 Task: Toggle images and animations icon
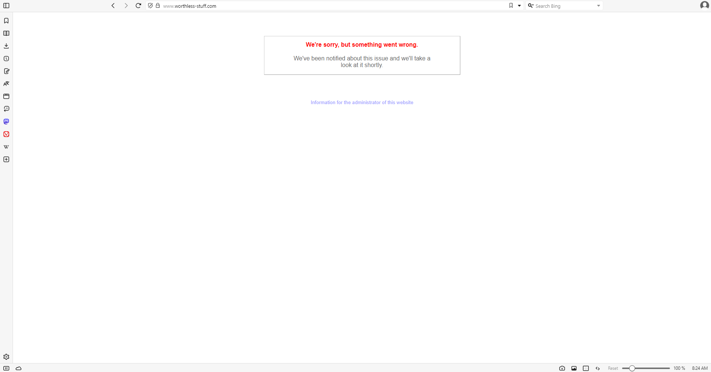click(x=574, y=368)
